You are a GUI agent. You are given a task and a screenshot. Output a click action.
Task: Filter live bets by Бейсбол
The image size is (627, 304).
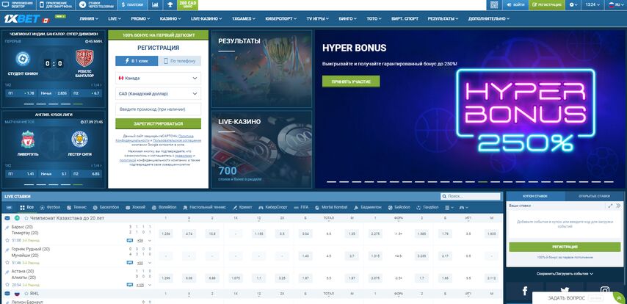click(x=399, y=208)
